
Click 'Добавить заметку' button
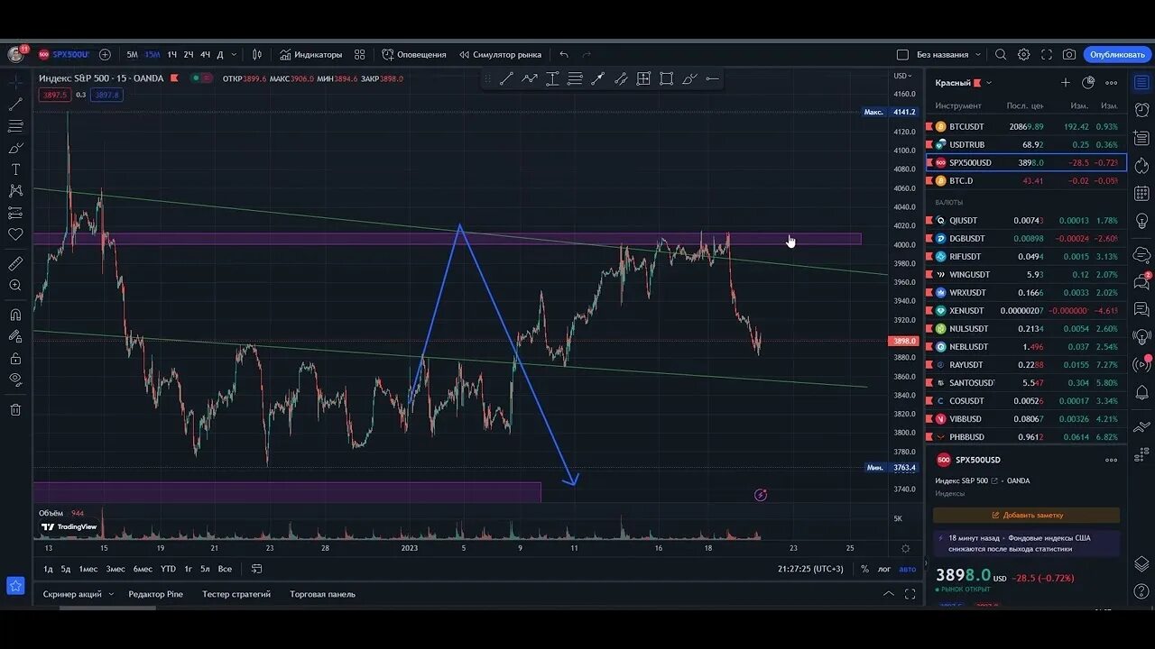click(1027, 516)
